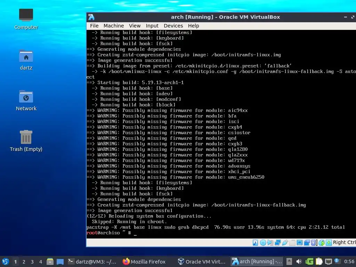
Task: Switch to Oracle VM VirtualBox Manager taskbar item
Action: click(x=202, y=262)
